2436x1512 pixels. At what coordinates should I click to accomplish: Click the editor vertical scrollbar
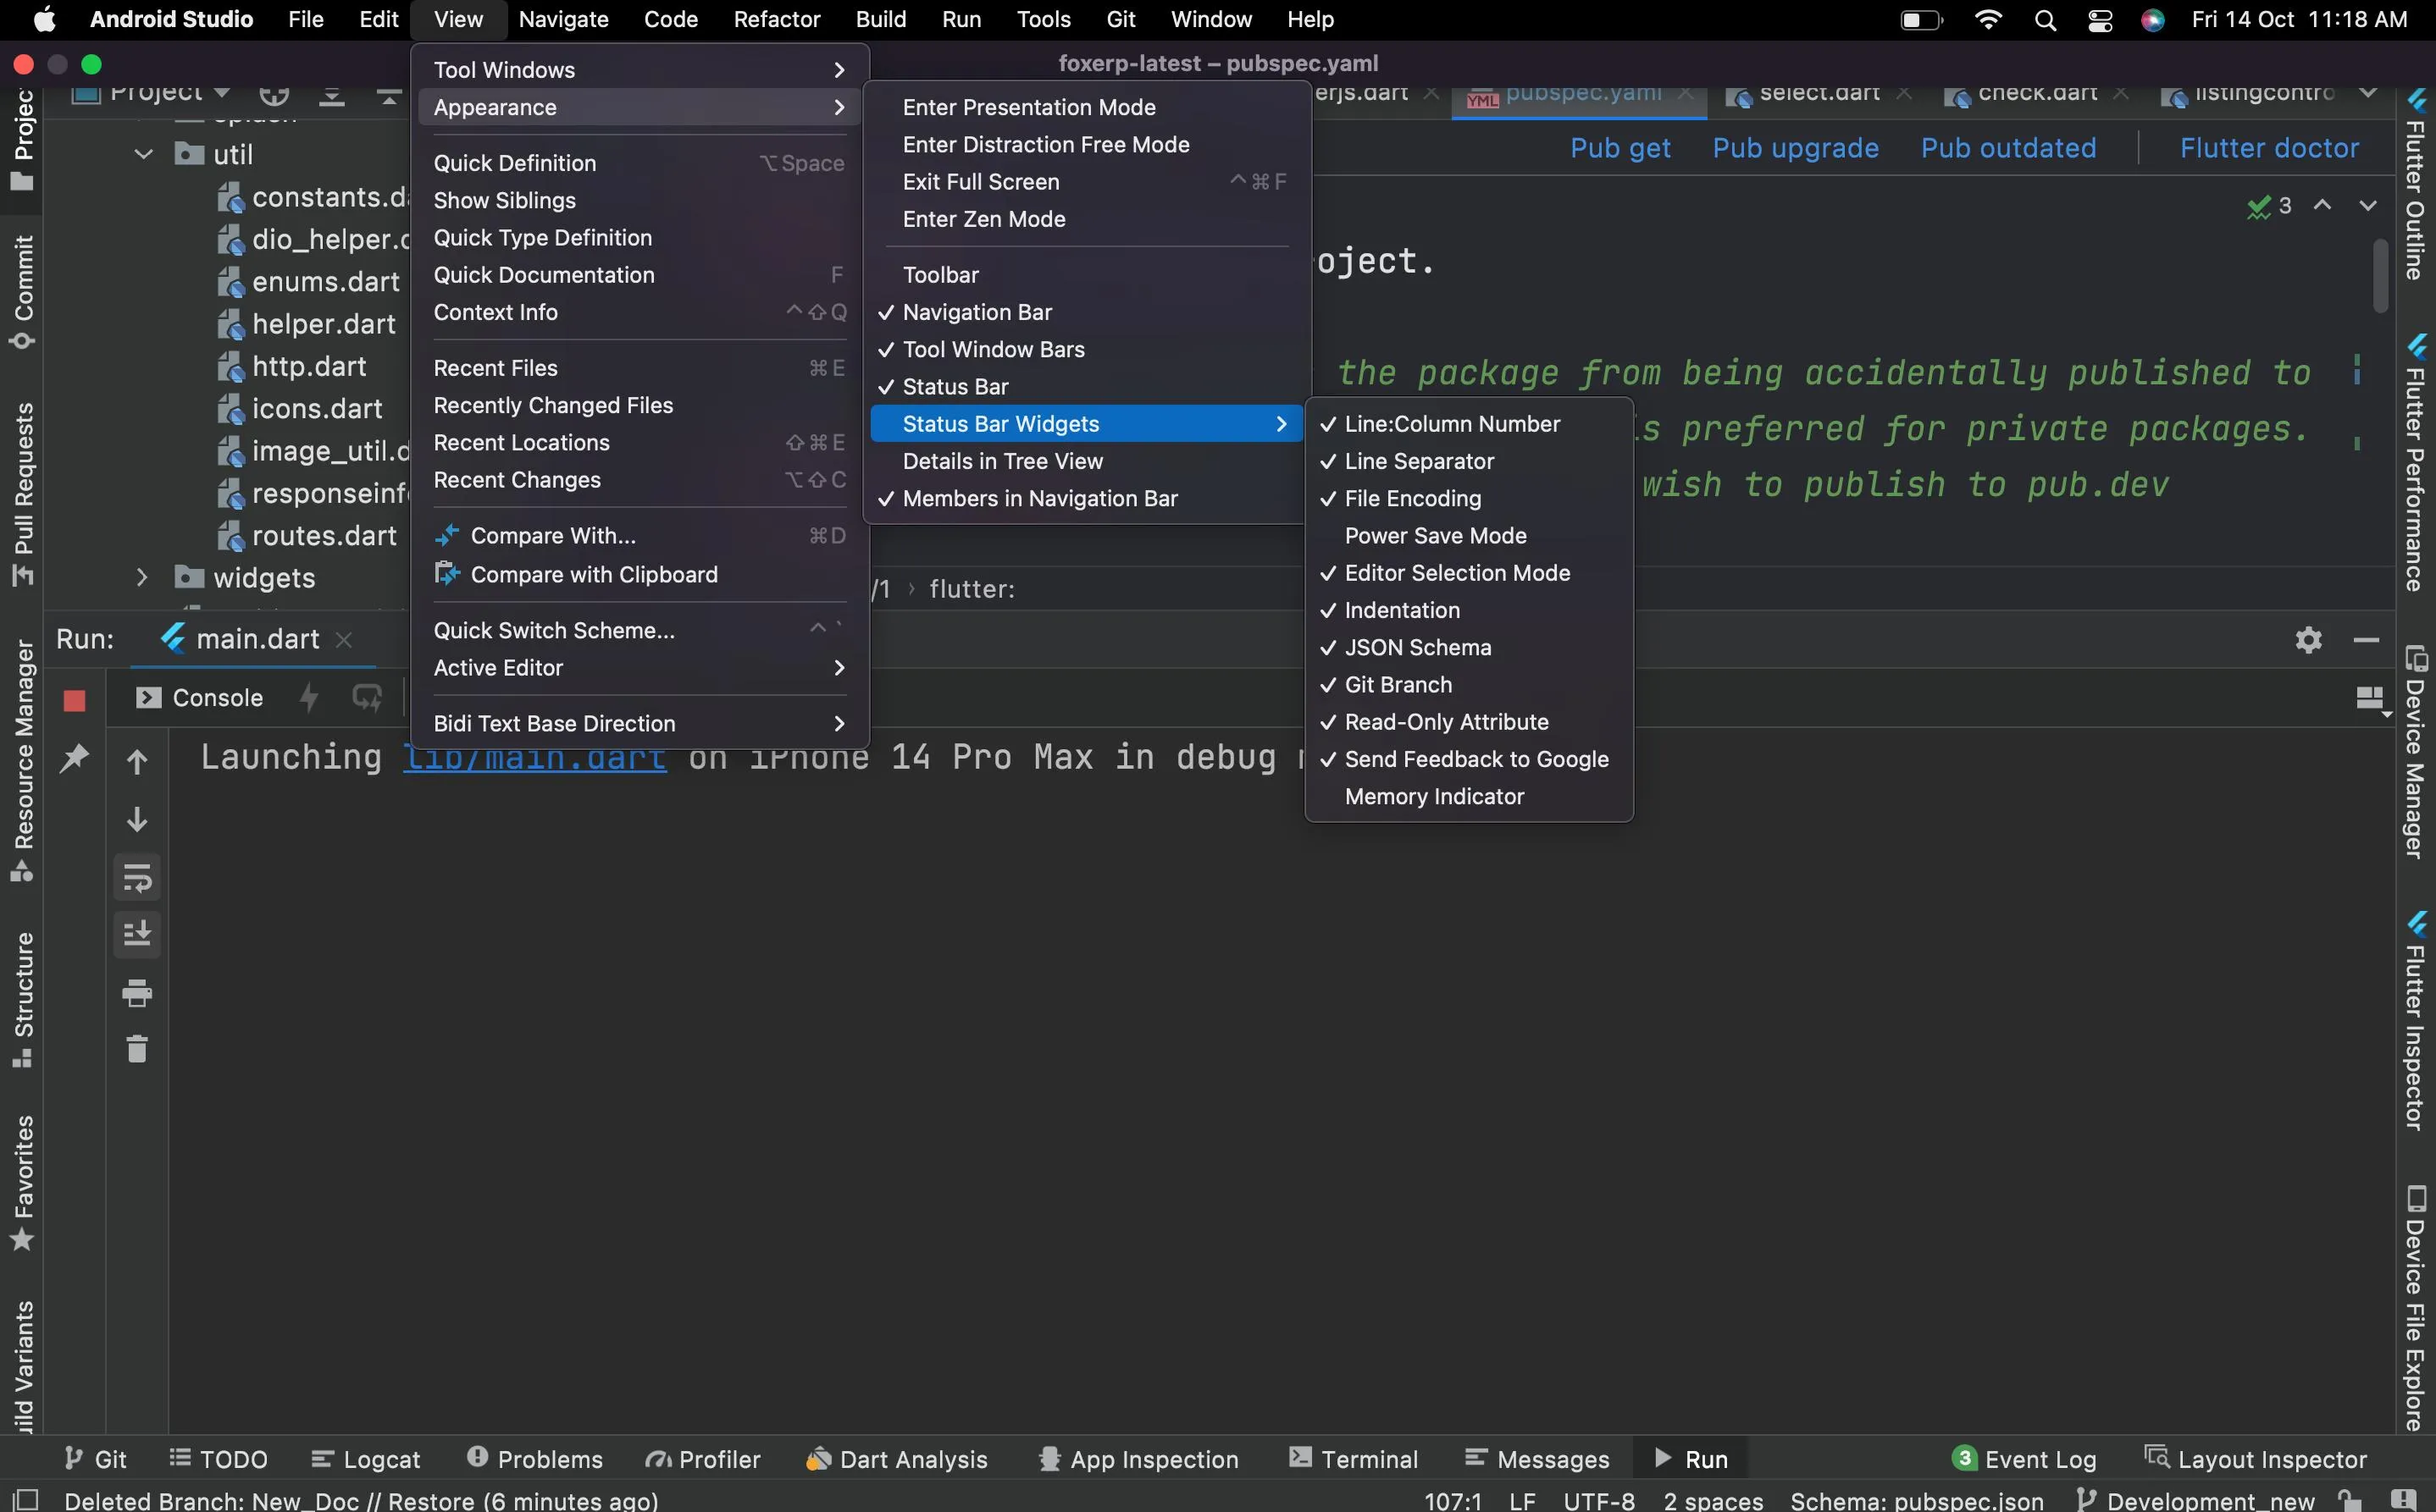(x=2380, y=275)
